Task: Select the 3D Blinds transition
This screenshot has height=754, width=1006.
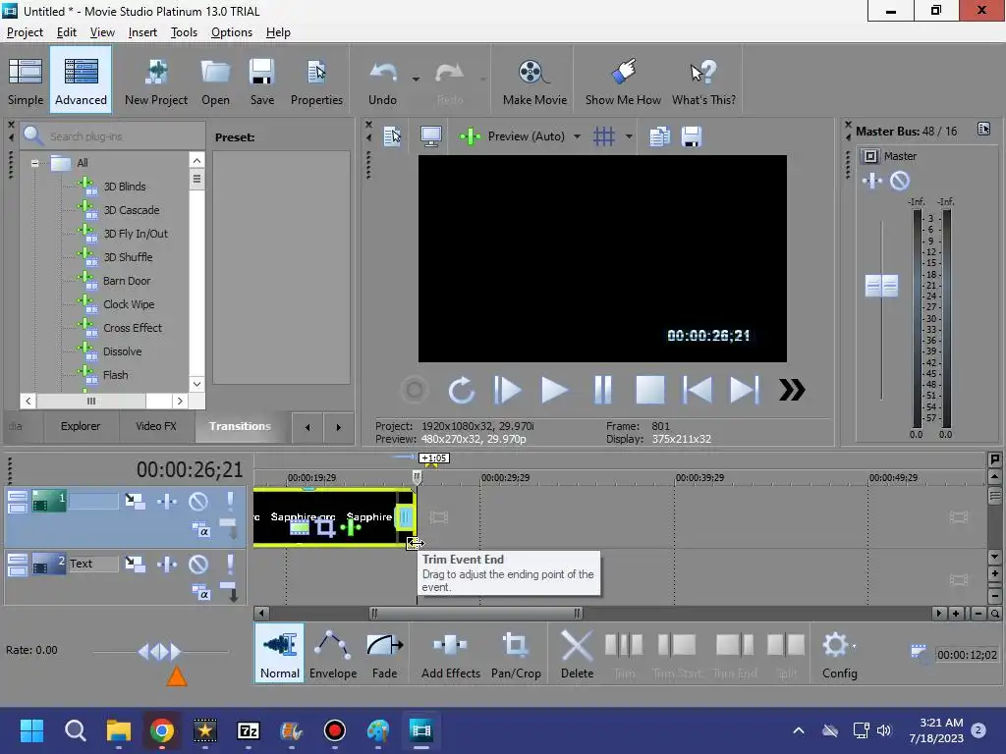Action: point(125,187)
